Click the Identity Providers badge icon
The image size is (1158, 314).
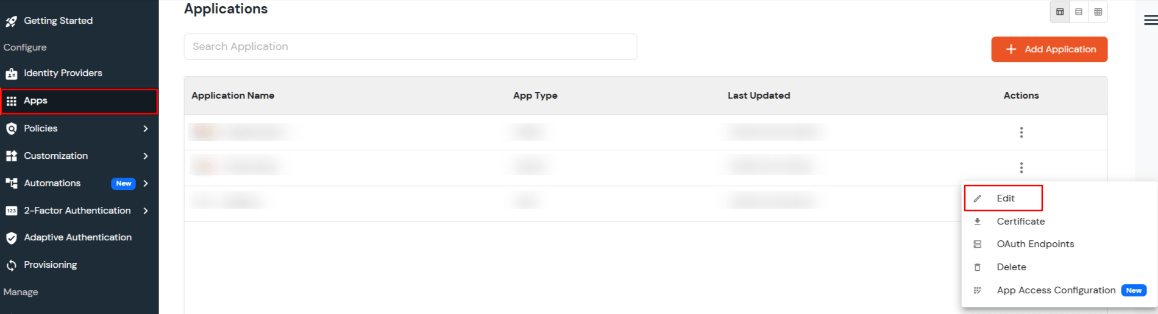11,74
